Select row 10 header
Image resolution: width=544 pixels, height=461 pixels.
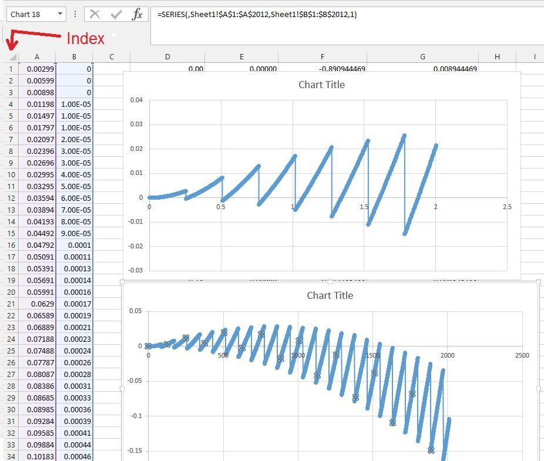pos(11,174)
